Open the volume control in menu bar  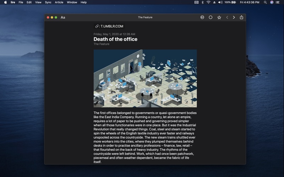coord(220,2)
